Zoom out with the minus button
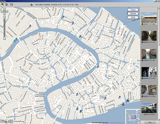 [x=4, y=39]
